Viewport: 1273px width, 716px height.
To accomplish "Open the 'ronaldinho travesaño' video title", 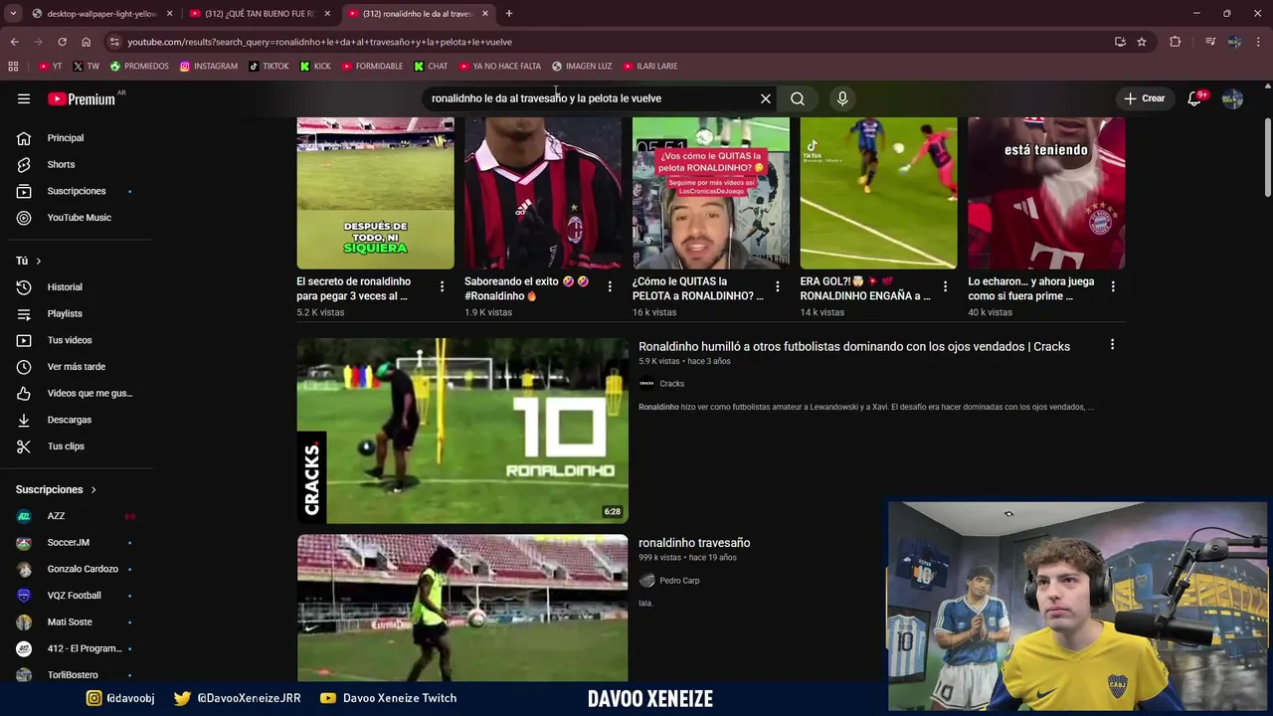I will point(694,543).
